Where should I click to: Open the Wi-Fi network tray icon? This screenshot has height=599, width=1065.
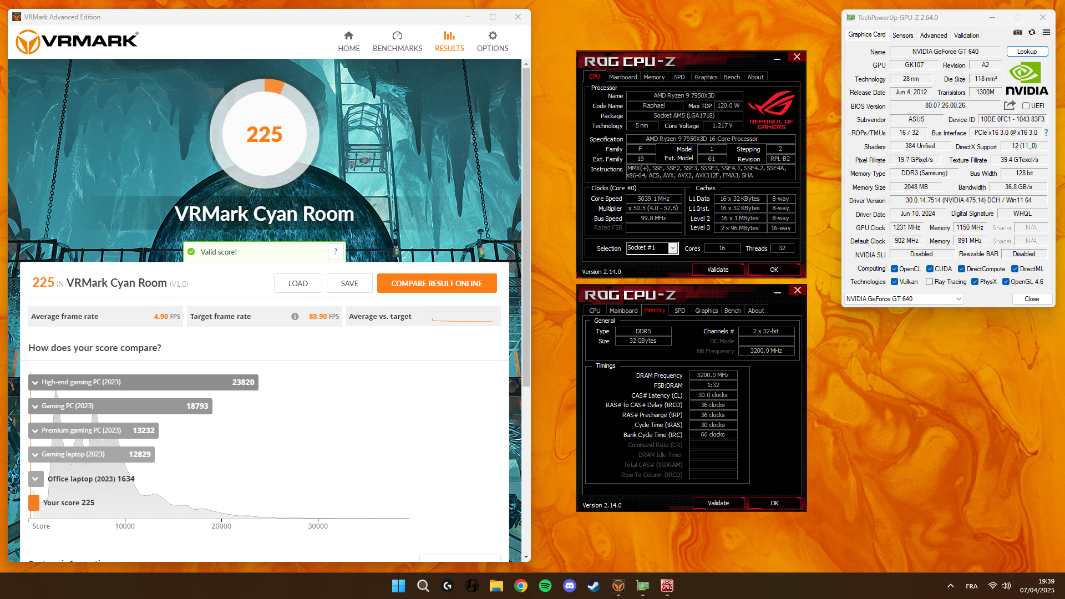click(993, 586)
